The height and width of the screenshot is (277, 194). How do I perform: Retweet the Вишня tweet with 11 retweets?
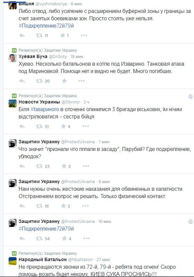tap(39, 35)
